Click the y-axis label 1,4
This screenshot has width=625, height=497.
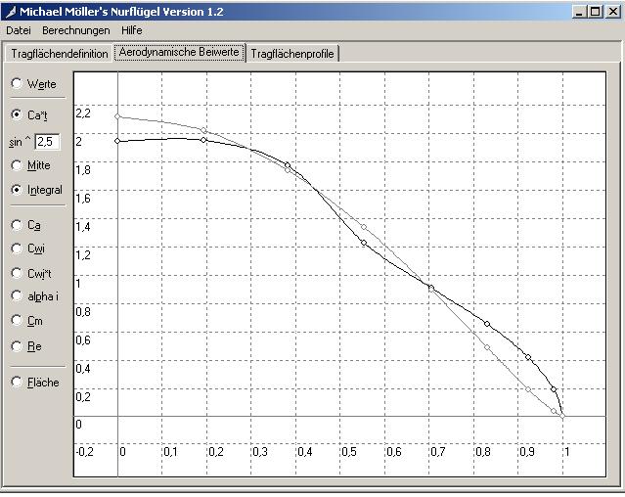83,227
